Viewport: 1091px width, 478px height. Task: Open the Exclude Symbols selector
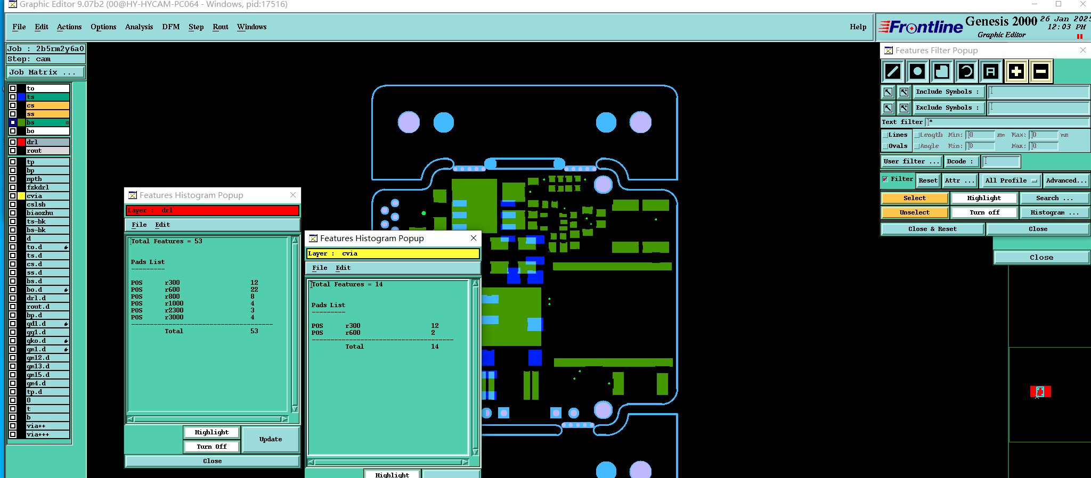(x=948, y=108)
